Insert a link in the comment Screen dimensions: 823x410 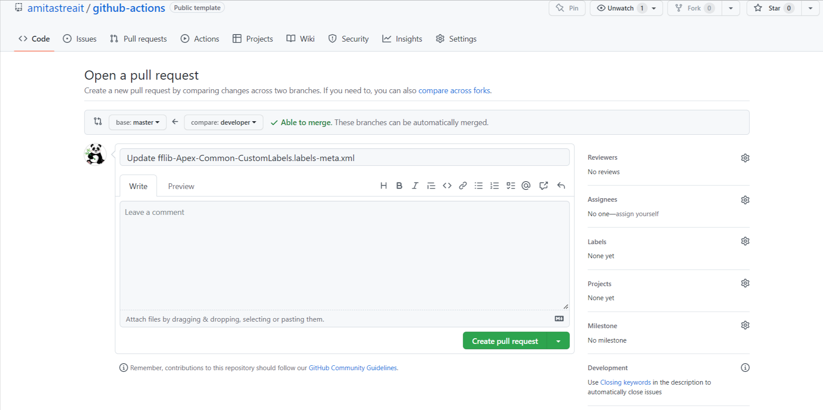pos(463,186)
